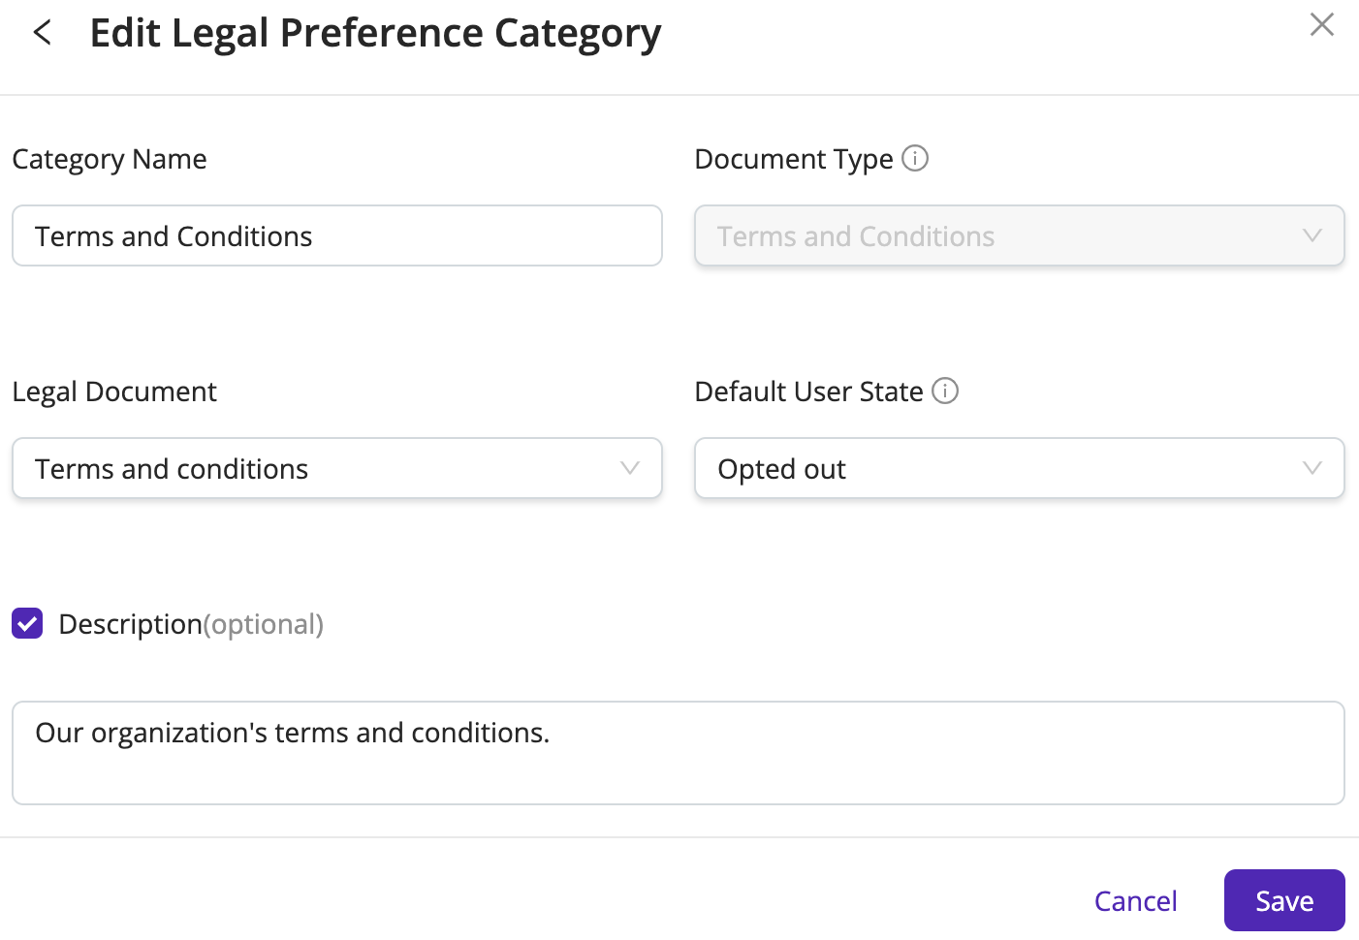Open the Legal Document dropdown
Image resolution: width=1359 pixels, height=940 pixels.
(337, 468)
